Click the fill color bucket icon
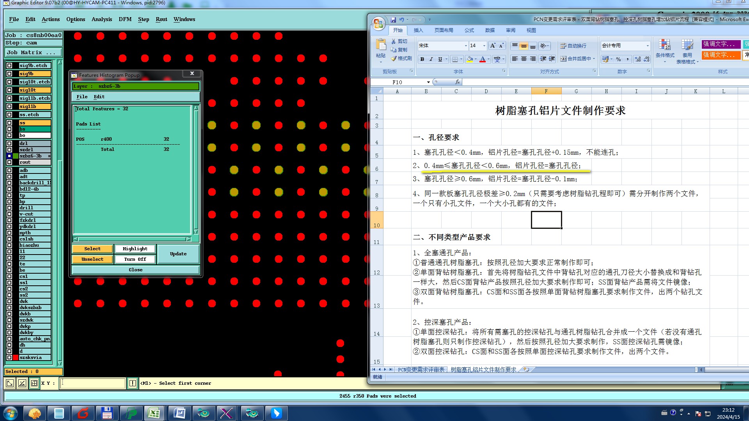Screen dimensions: 749x421 [x=470, y=59]
